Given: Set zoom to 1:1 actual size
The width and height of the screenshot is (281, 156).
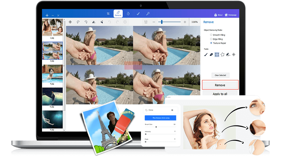Looking at the screenshot, I should pos(146,22).
